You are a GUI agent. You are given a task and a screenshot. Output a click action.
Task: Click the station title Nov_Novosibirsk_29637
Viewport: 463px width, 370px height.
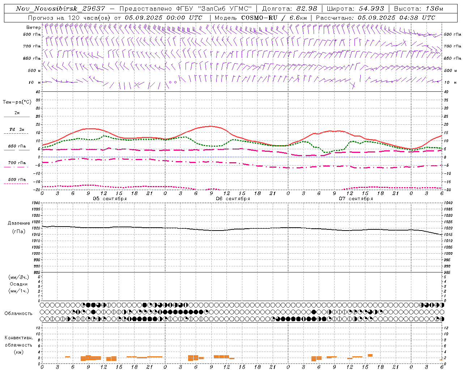click(x=60, y=9)
